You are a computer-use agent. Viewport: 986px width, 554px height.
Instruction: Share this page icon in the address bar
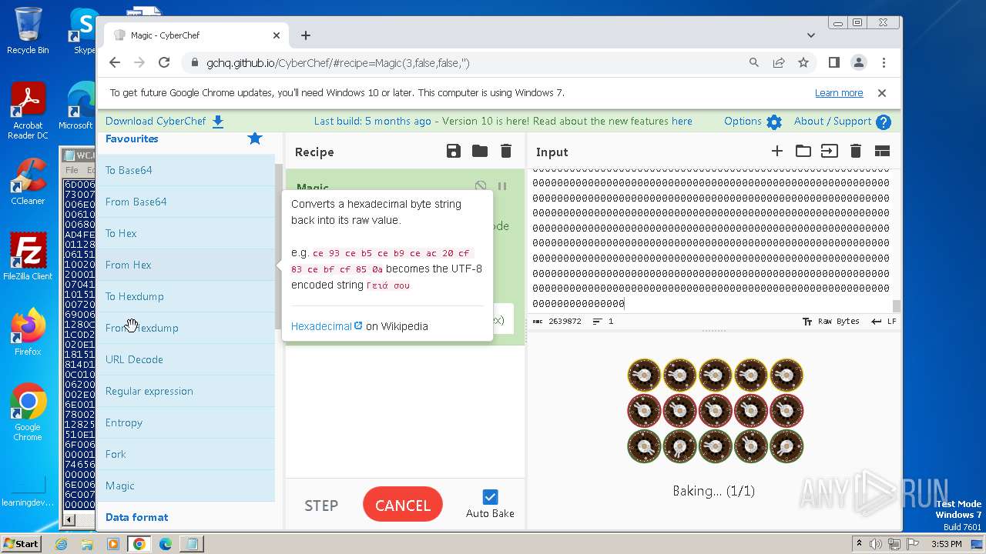click(x=779, y=63)
